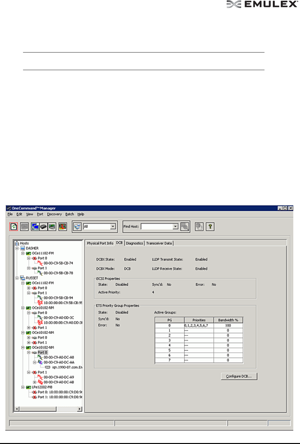Screen dimensions: 300x444
Task: Expand the 00-00-C9-A0-DC-AB node
Action: pyautogui.click(x=35, y=382)
